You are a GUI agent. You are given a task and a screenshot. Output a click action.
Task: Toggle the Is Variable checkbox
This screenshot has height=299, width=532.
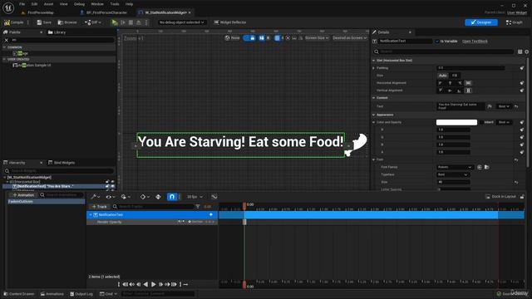[437, 42]
